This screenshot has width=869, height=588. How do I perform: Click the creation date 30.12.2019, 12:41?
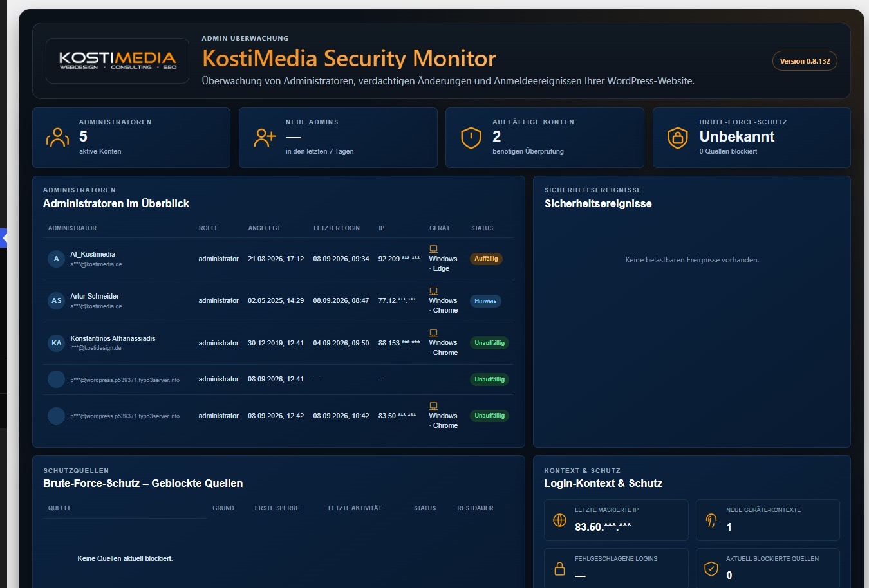pos(276,343)
